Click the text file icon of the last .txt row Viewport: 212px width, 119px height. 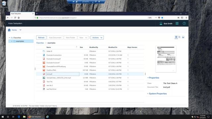click(44, 89)
